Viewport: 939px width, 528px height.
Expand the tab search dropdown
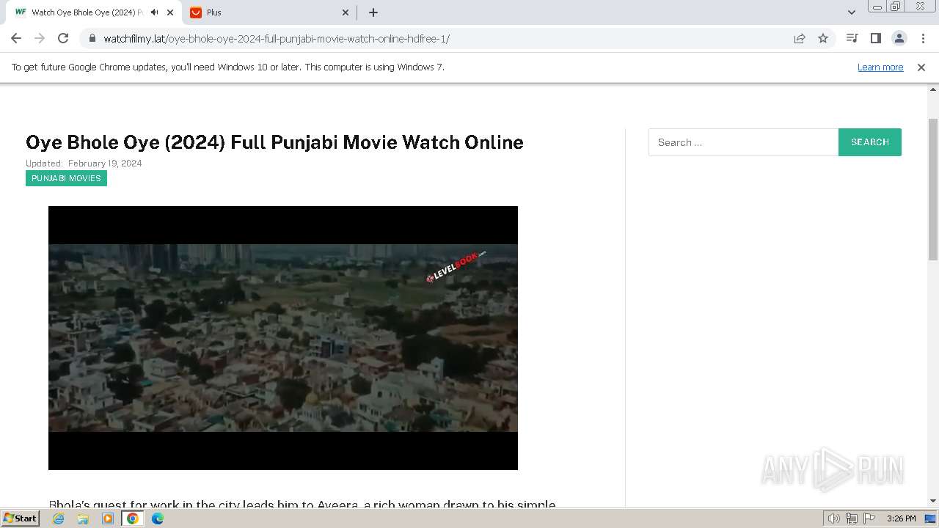coord(851,12)
